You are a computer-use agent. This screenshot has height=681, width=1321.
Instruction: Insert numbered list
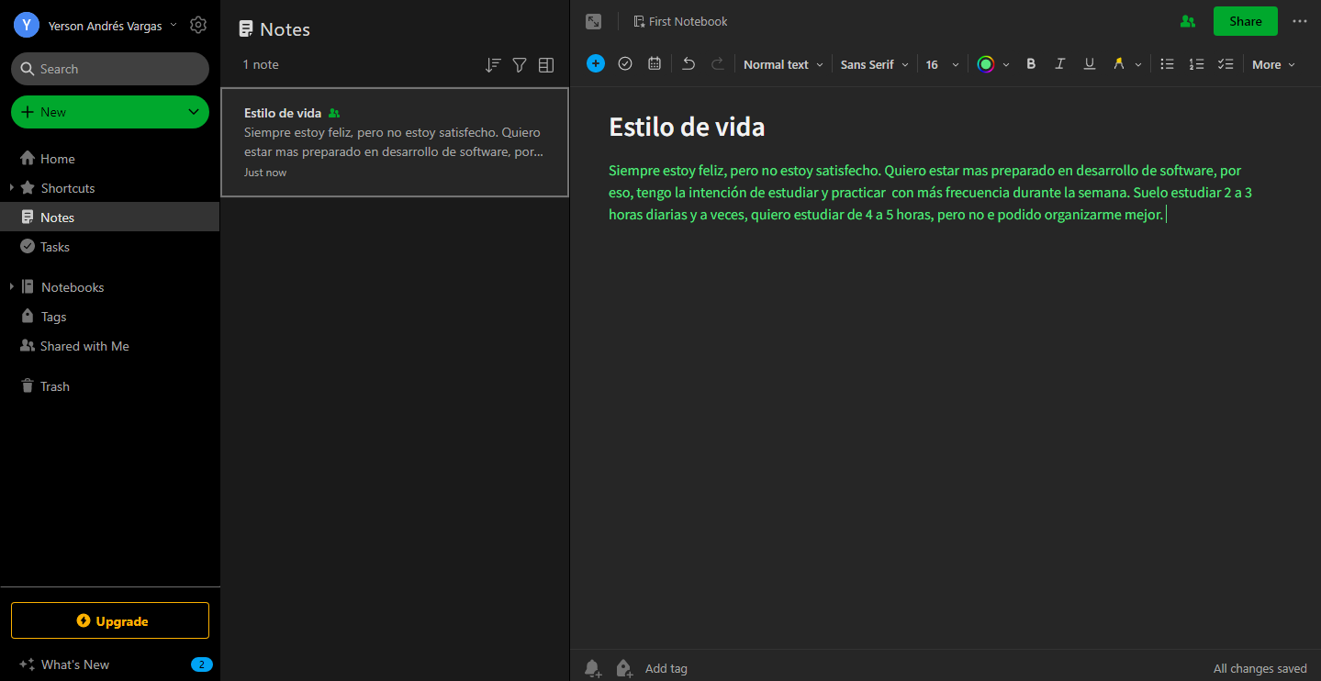(1196, 64)
